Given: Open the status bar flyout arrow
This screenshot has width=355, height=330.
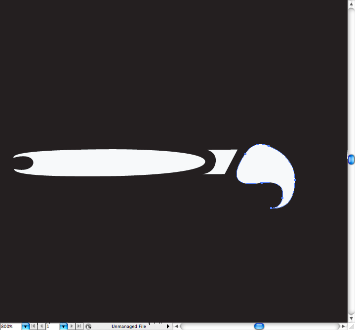Looking at the screenshot, I should point(168,327).
